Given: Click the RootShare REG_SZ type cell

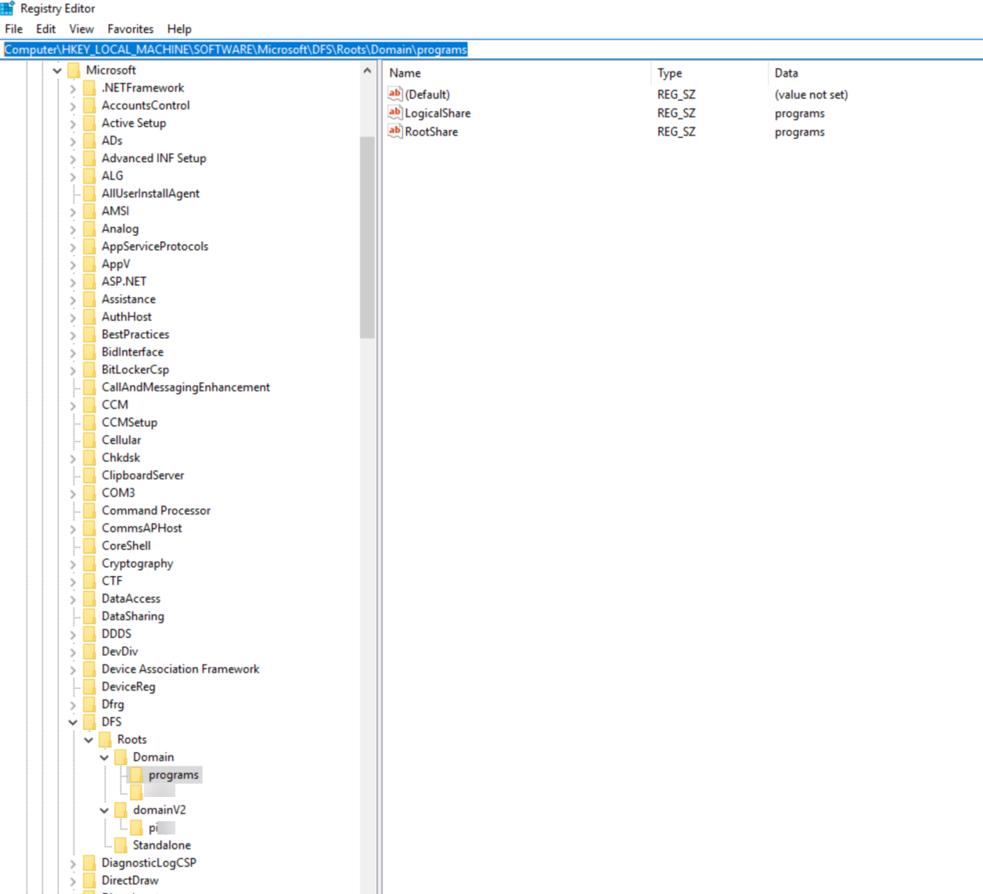Looking at the screenshot, I should pos(676,132).
